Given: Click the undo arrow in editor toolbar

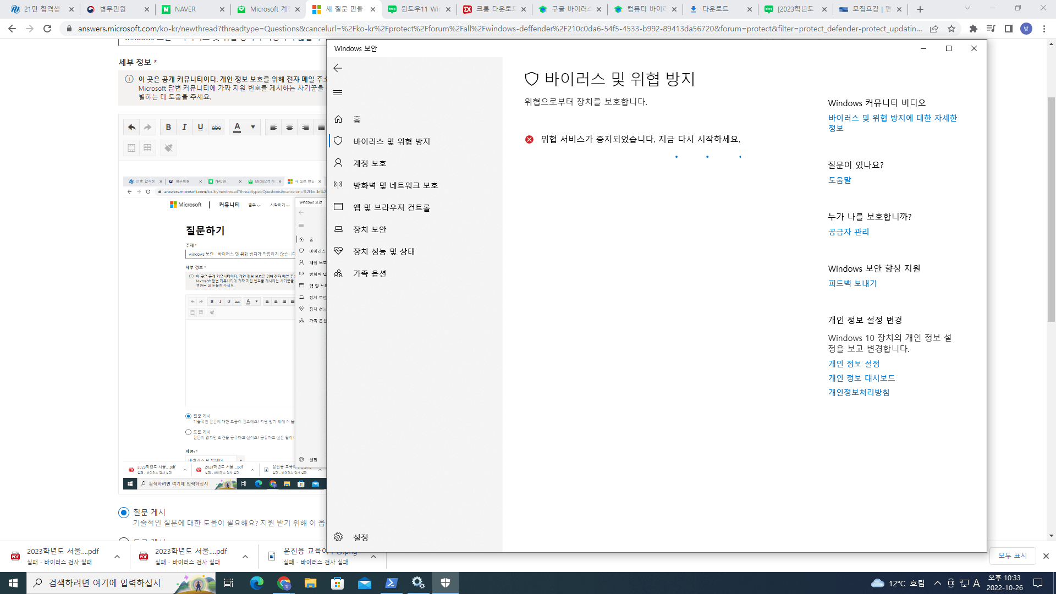Looking at the screenshot, I should pos(131,127).
